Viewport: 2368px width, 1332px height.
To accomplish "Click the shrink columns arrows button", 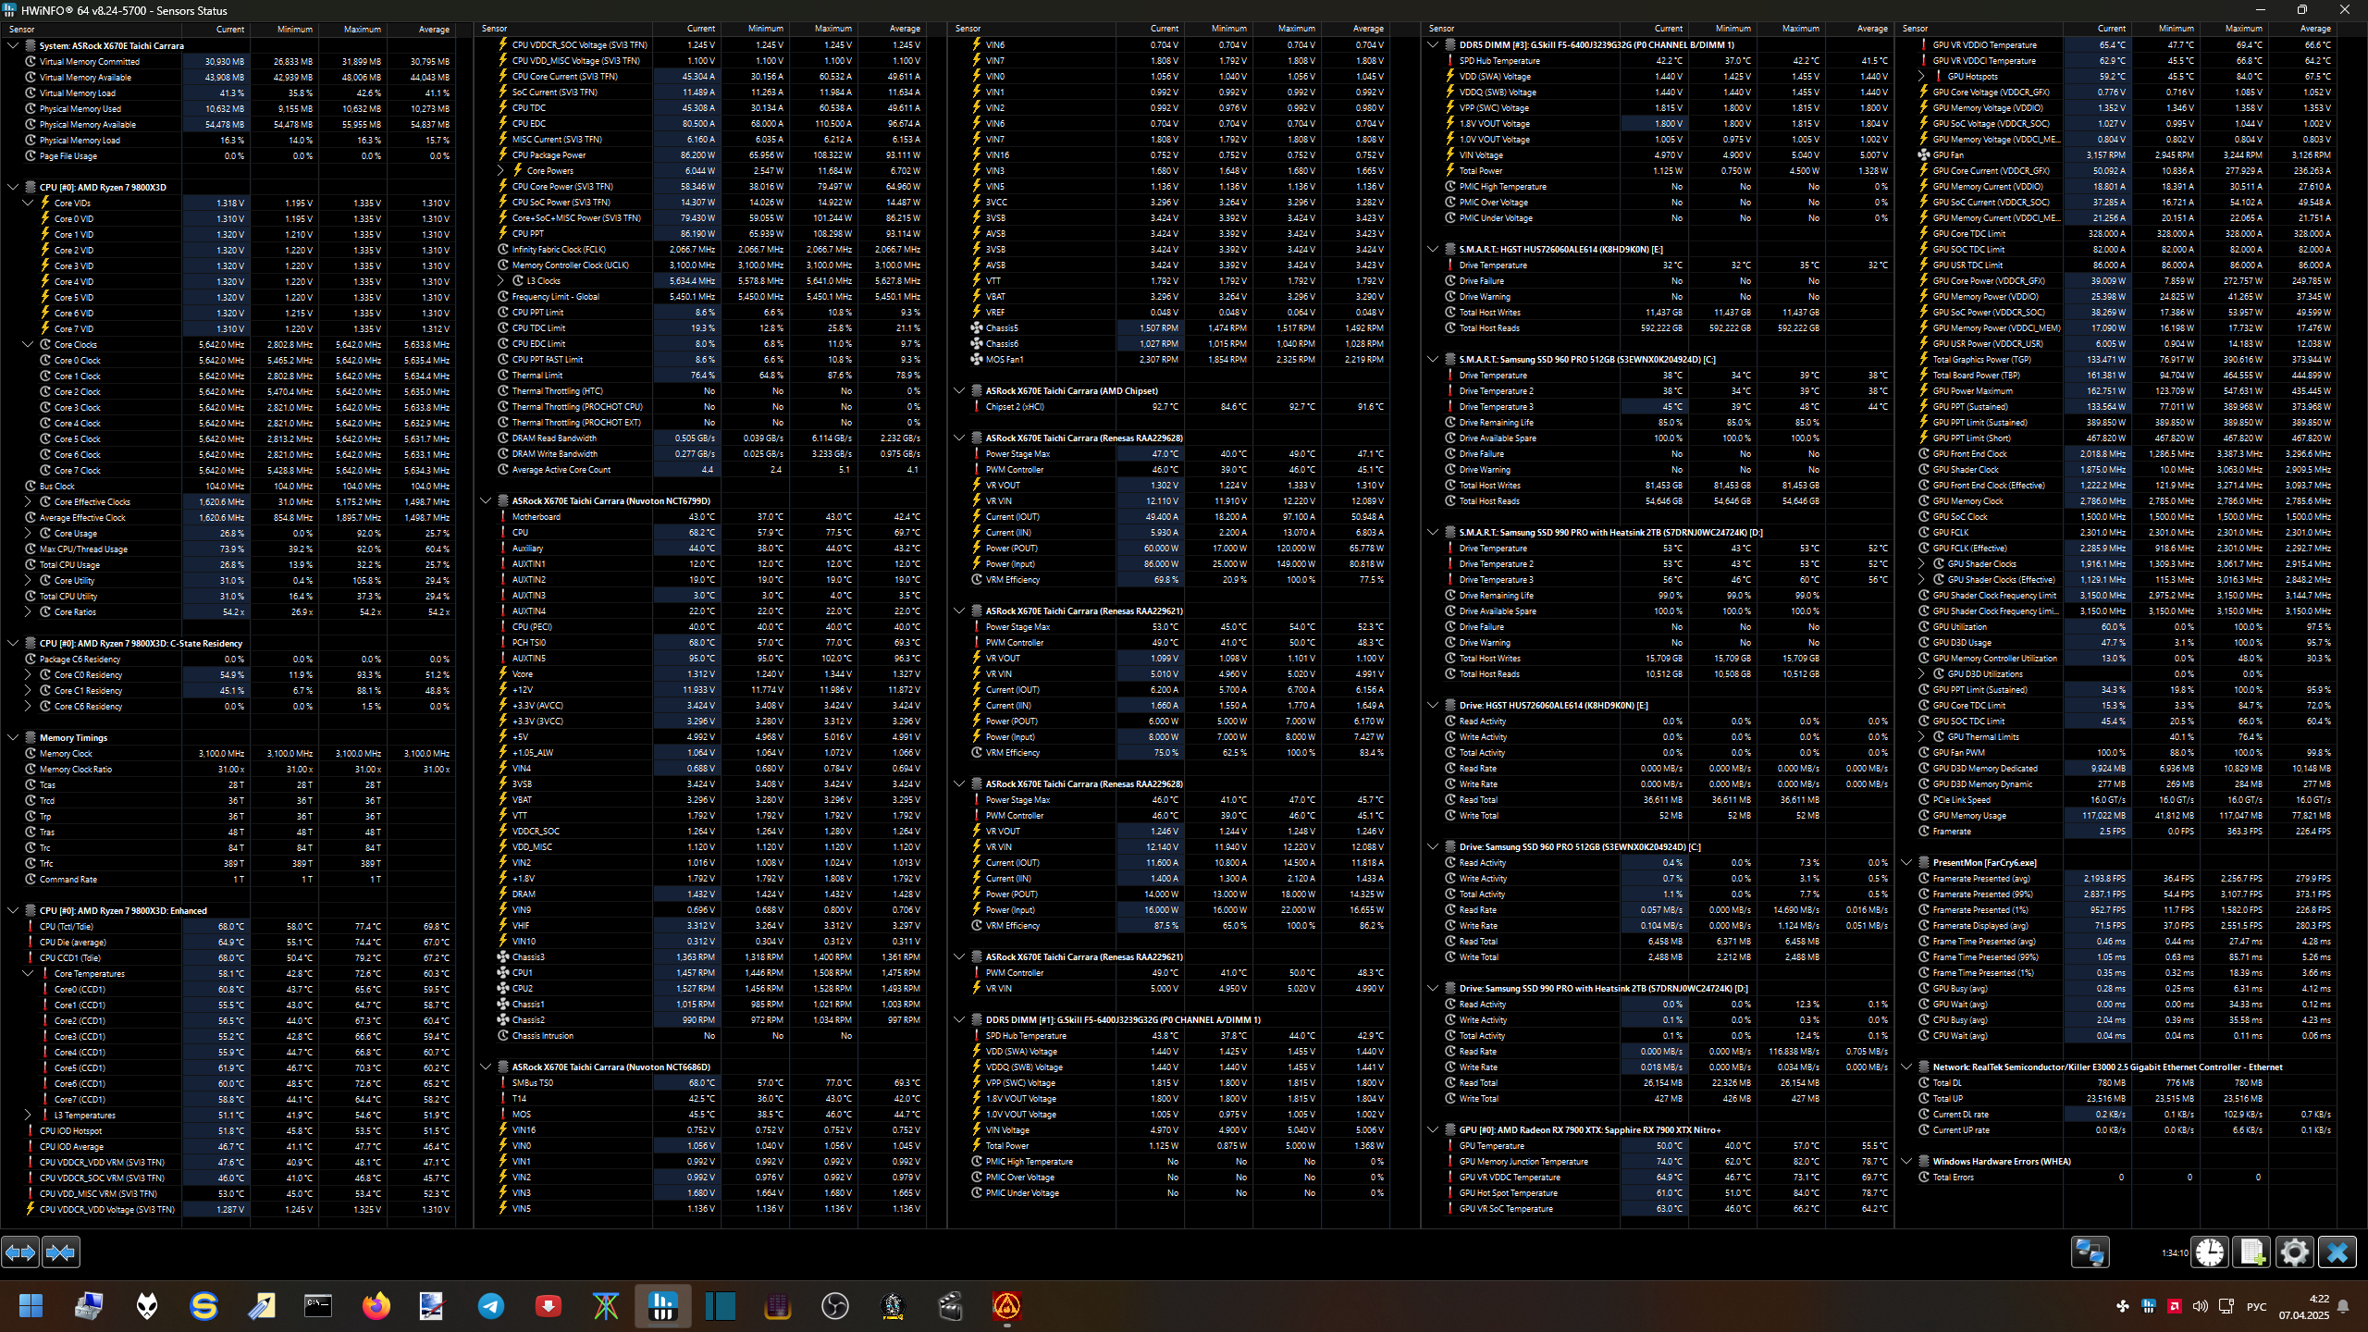I will tap(61, 1252).
